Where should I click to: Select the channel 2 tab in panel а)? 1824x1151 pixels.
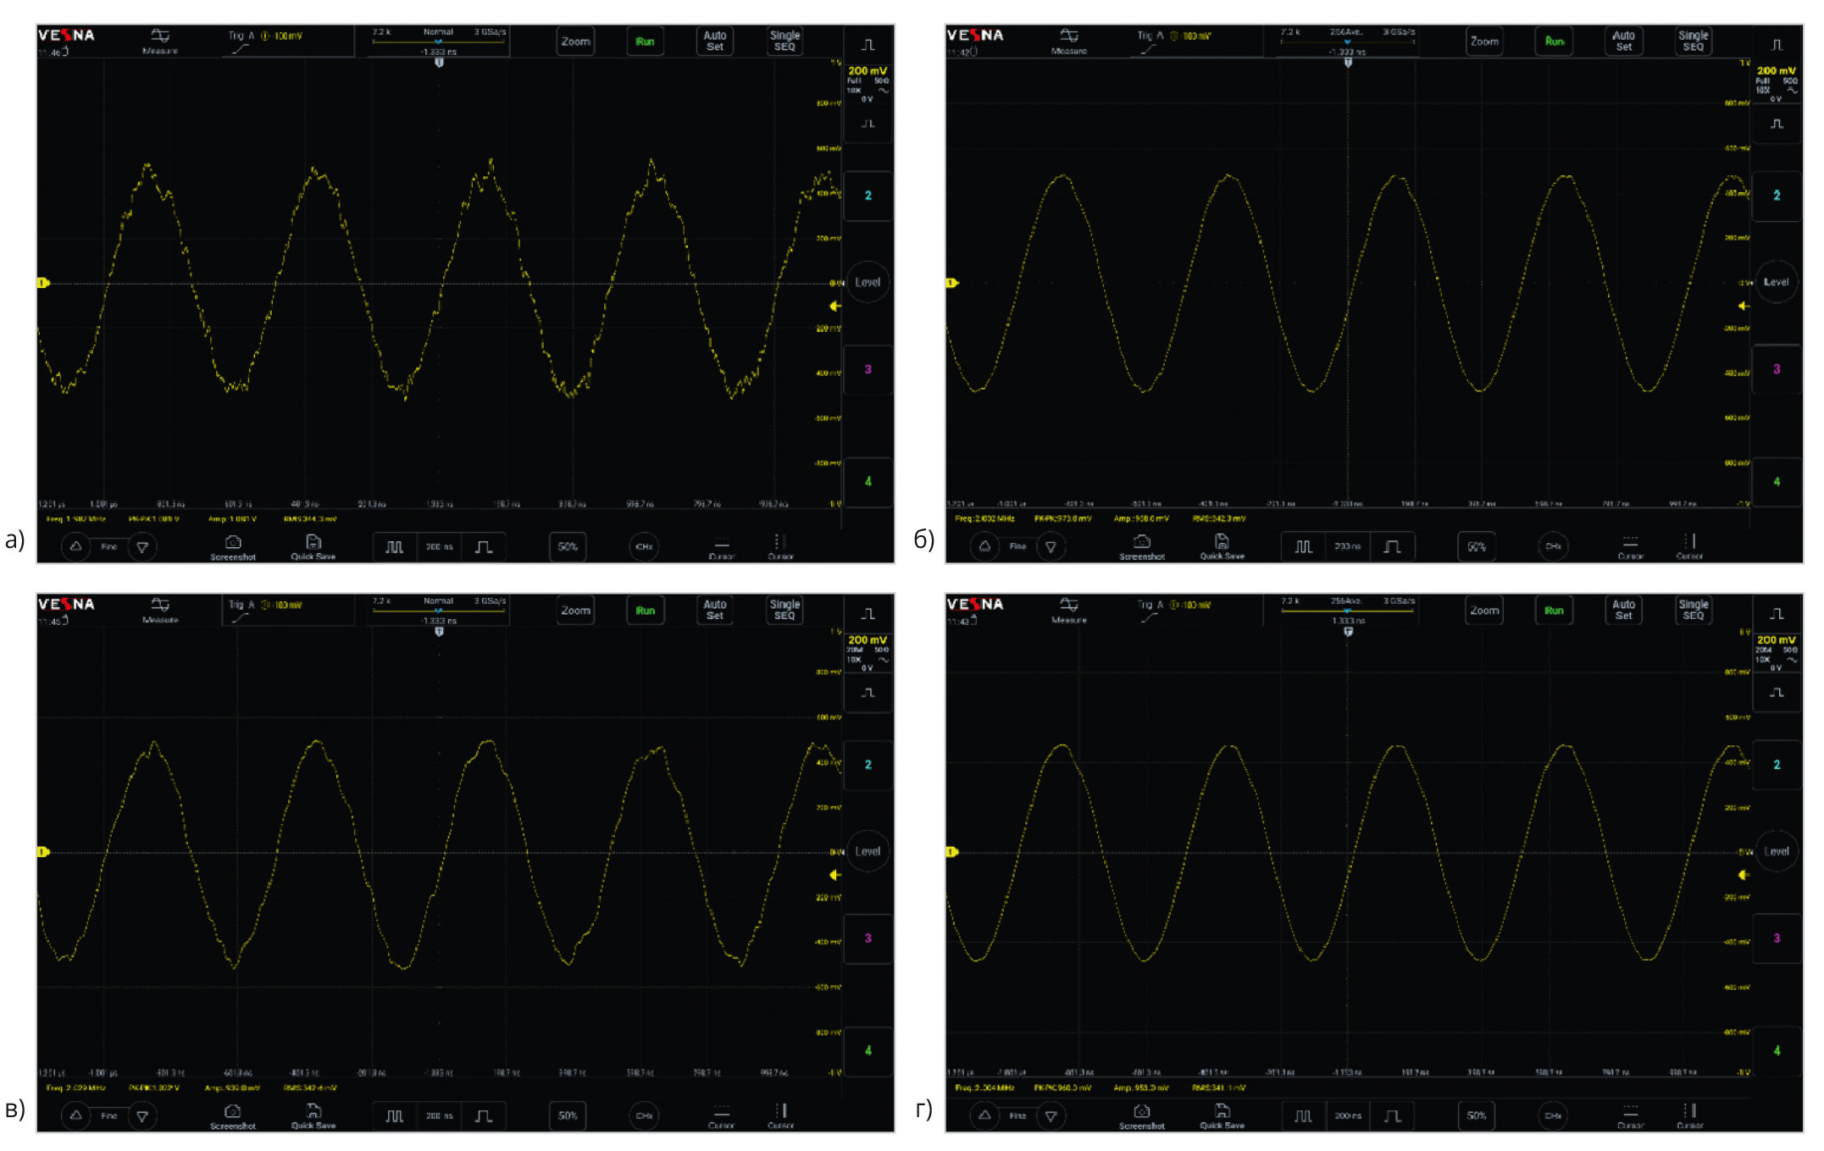868,196
